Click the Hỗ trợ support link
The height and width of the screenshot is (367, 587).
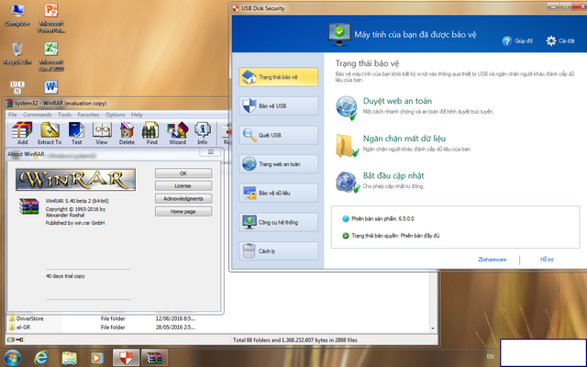click(547, 259)
